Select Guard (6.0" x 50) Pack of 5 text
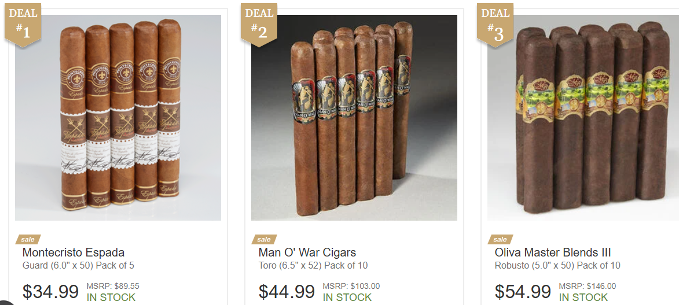The height and width of the screenshot is (305, 679). tap(78, 265)
